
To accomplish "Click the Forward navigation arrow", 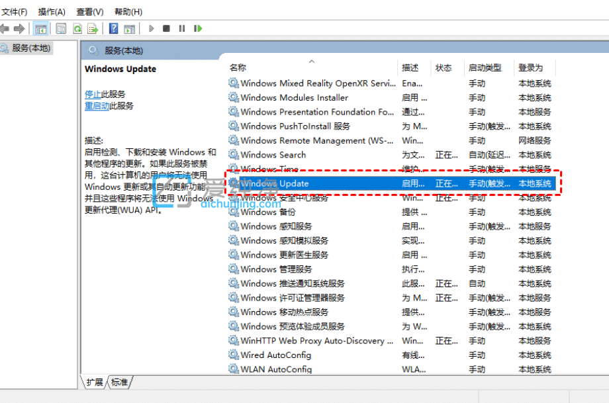I will [x=20, y=28].
